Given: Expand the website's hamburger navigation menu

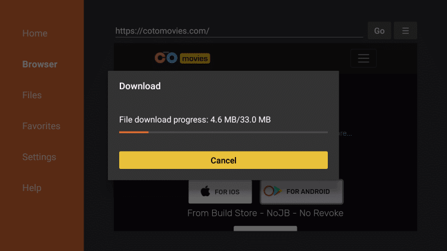Looking at the screenshot, I should 364,58.
